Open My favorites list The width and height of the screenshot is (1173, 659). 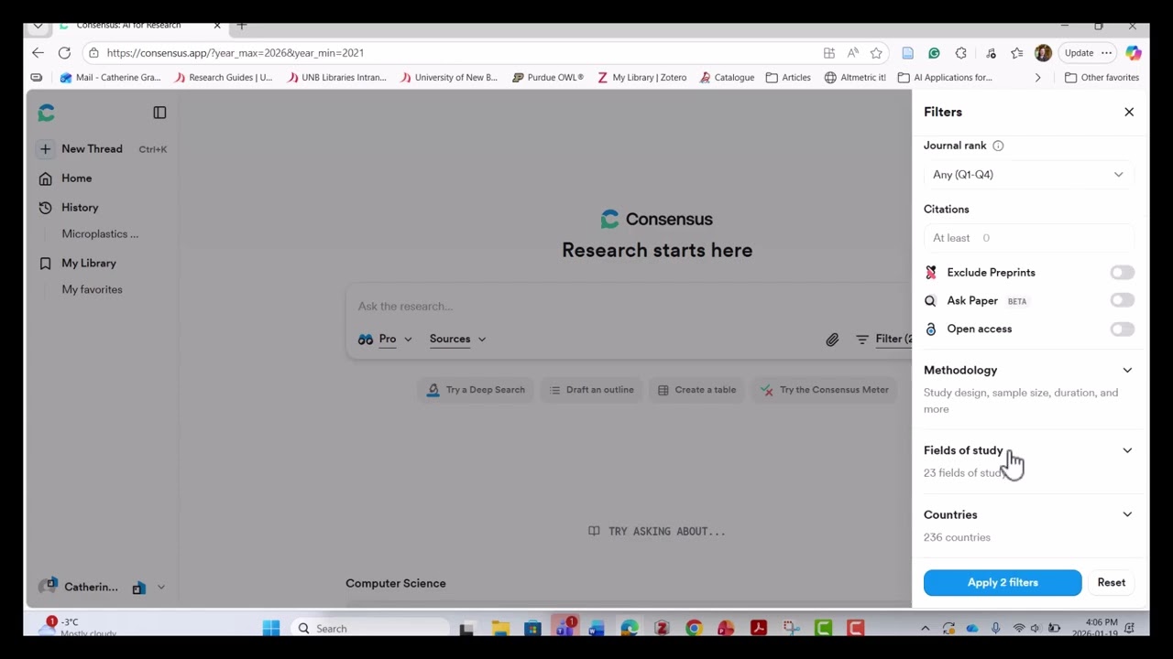[x=92, y=290]
